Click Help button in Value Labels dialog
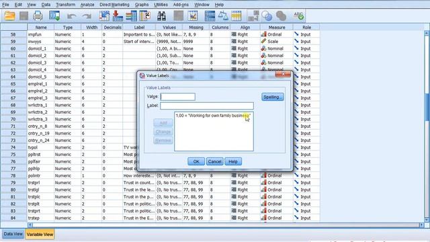Image resolution: width=430 pixels, height=242 pixels. tap(233, 161)
